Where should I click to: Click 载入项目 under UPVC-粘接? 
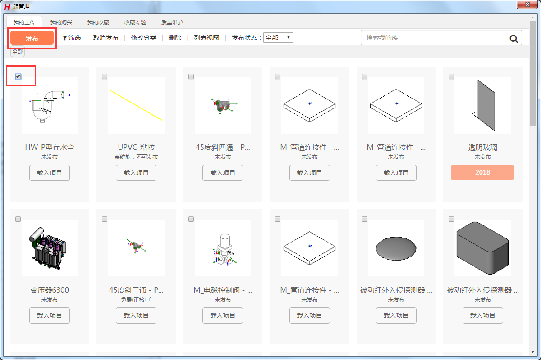click(136, 173)
